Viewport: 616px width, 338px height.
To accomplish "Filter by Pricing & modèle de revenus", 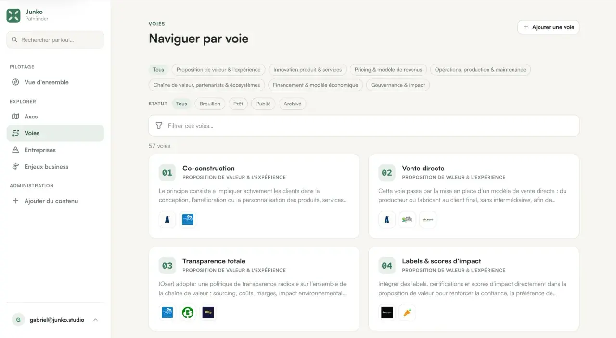I will (x=388, y=70).
